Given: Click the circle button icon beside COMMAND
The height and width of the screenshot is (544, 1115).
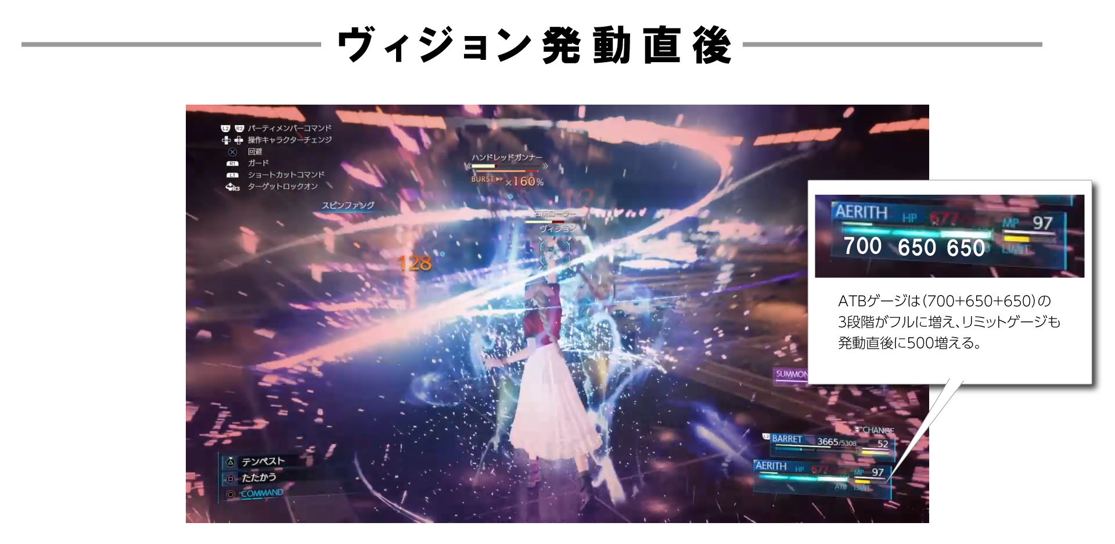Looking at the screenshot, I should pos(230,495).
